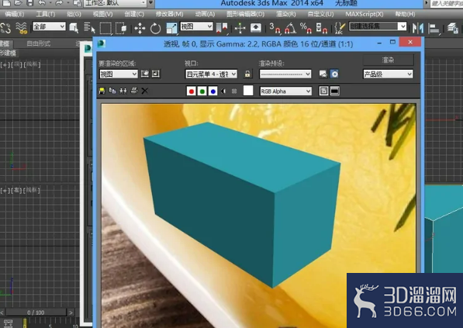Open Environment and Effects dialog icon
463x328 pixels.
334,74
